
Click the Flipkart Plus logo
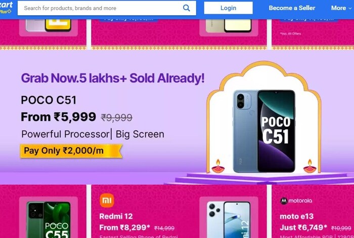tap(6, 8)
